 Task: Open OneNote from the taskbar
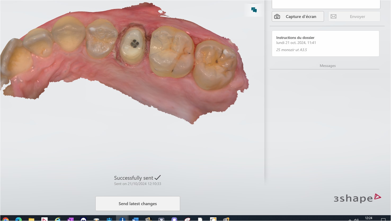click(x=70, y=219)
